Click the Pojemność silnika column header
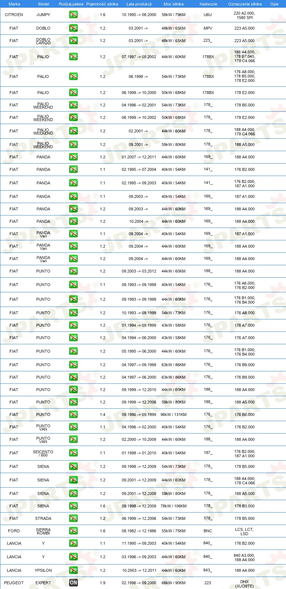 tap(102, 4)
